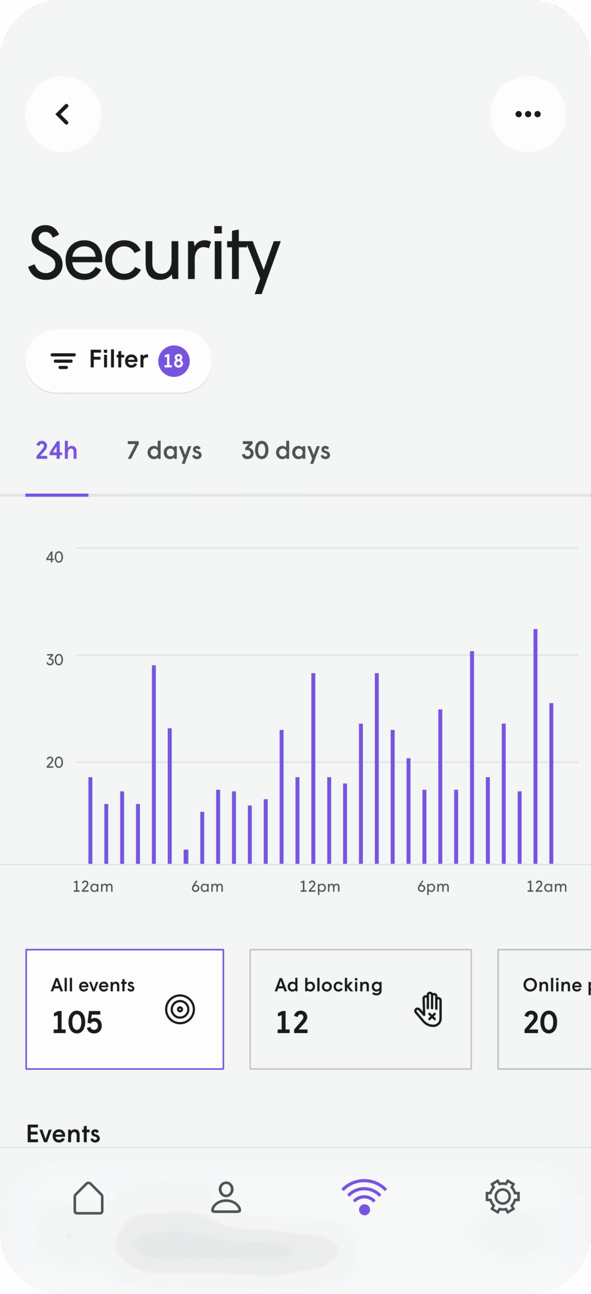Switch to the 7 days tab

coord(164,451)
